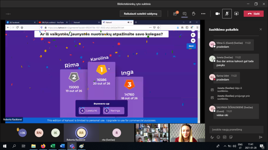Show the meeting participants list
Viewport: 268px width, 150px height.
(175, 14)
